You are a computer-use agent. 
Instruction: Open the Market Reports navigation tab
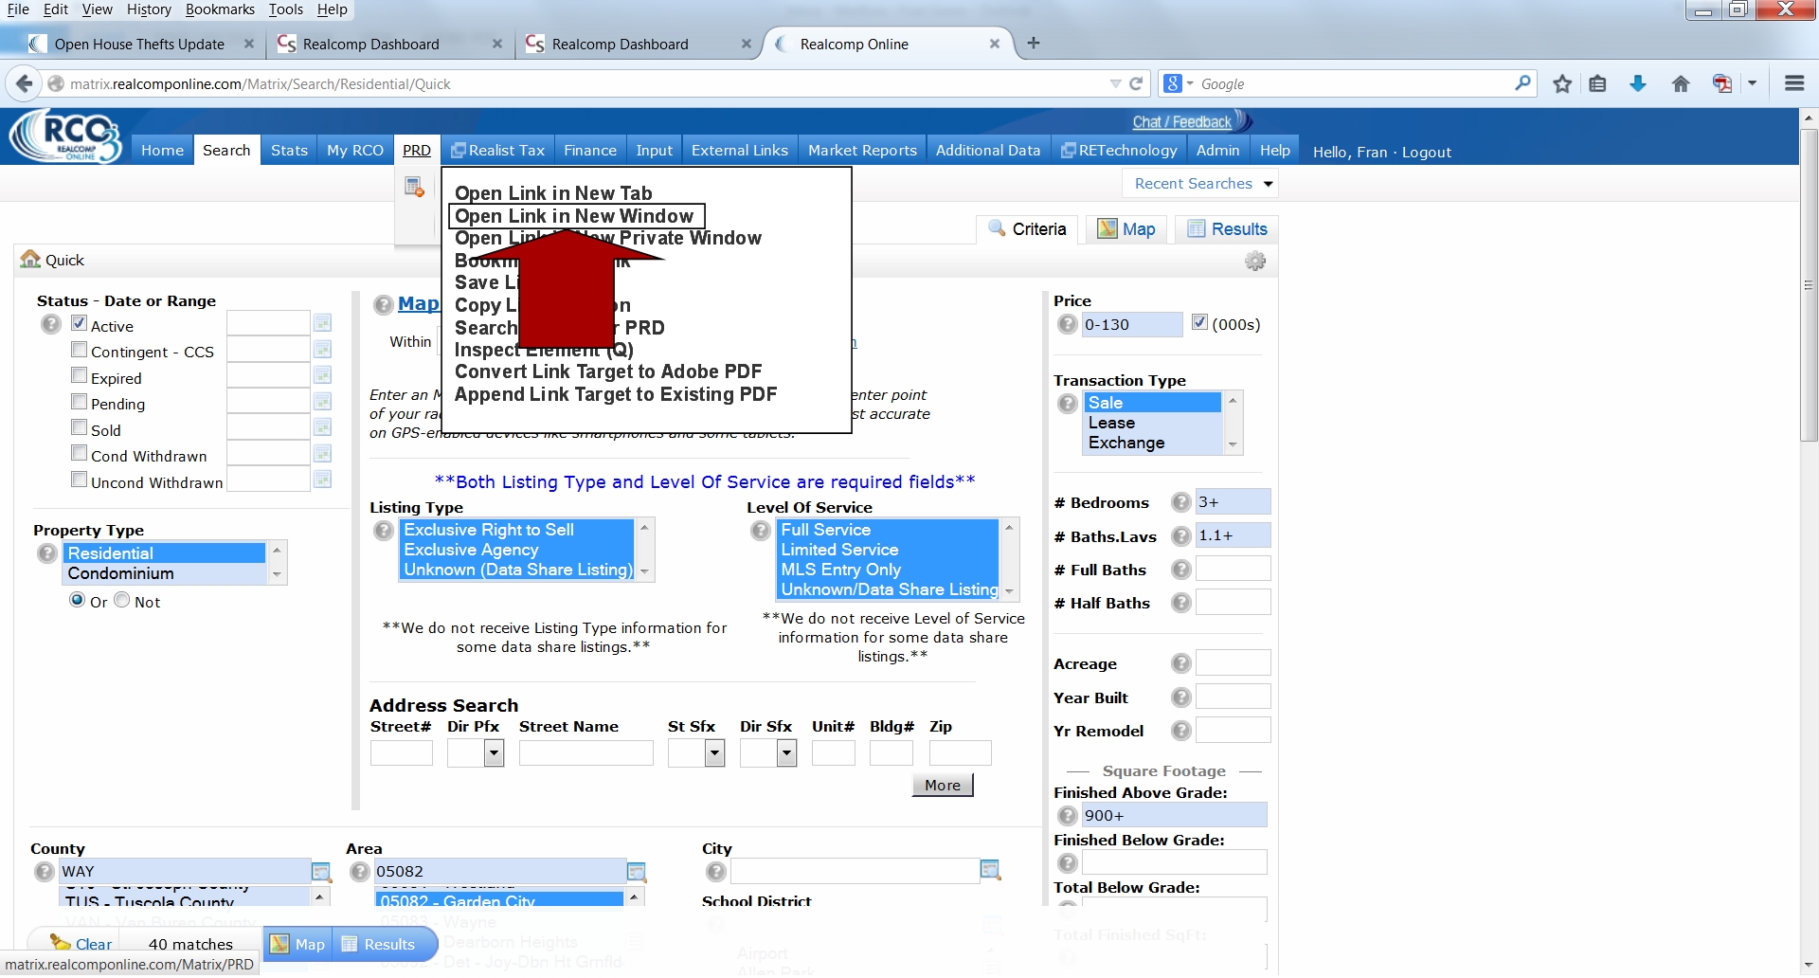click(862, 150)
